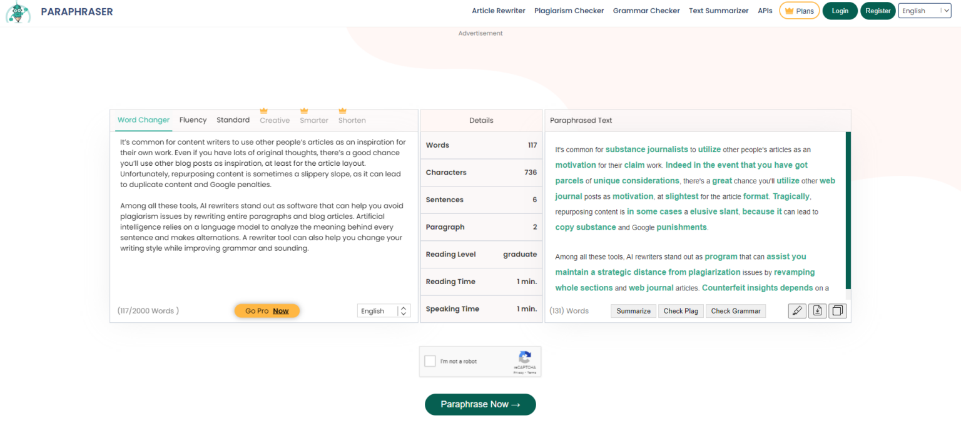The image size is (961, 423).
Task: Open the Grammar Checker page
Action: (x=646, y=10)
